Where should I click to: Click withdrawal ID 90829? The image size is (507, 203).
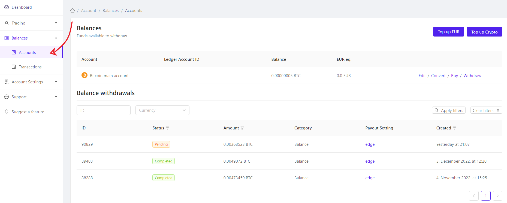[87, 144]
